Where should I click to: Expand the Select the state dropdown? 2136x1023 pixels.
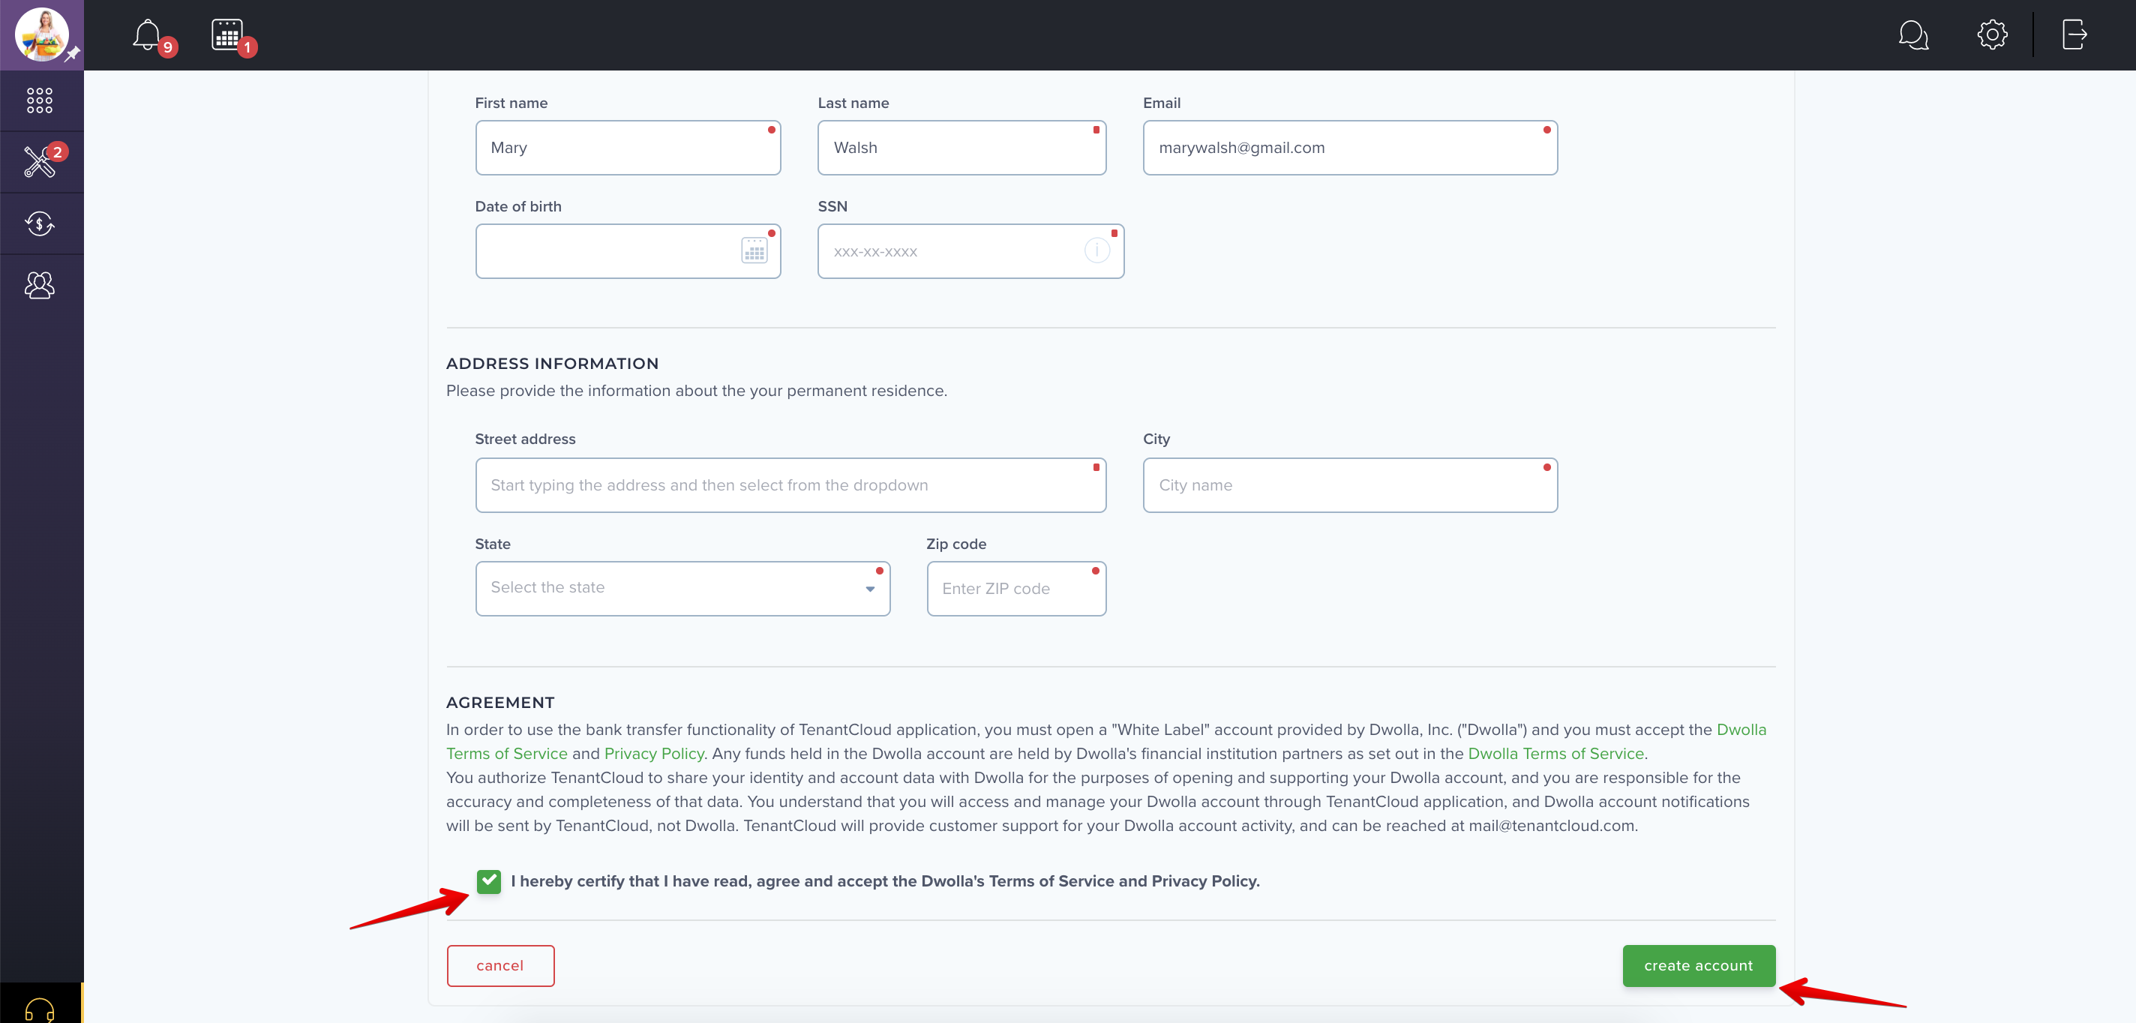[x=682, y=589]
